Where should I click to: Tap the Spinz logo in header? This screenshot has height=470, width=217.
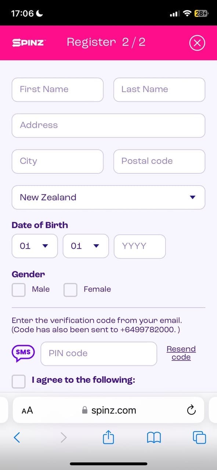(28, 43)
